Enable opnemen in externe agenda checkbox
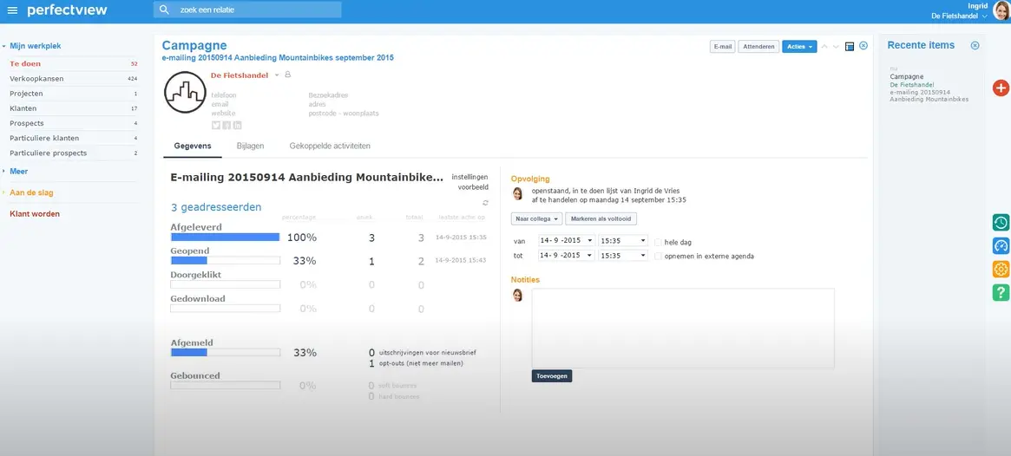This screenshot has width=1011, height=456. click(659, 257)
